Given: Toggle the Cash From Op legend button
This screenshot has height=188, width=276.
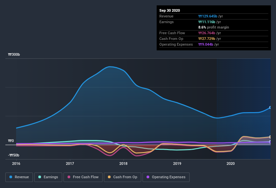Looking at the screenshot, I should pyautogui.click(x=122, y=177).
